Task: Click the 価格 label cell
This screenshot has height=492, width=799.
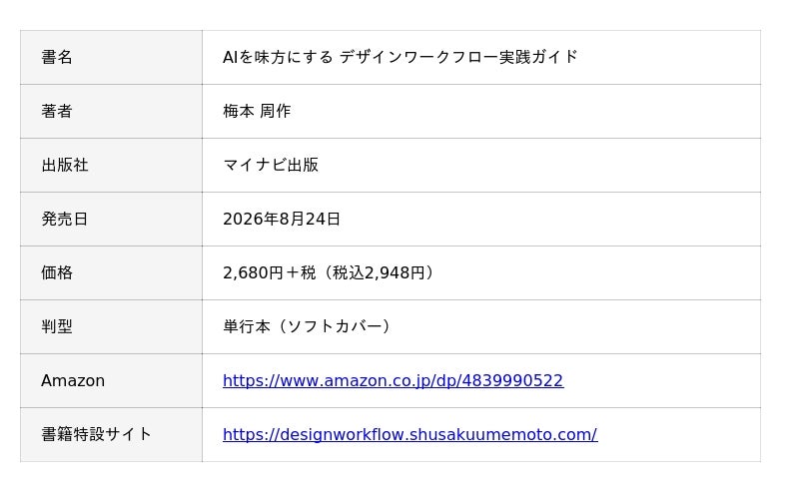Action: [x=111, y=273]
